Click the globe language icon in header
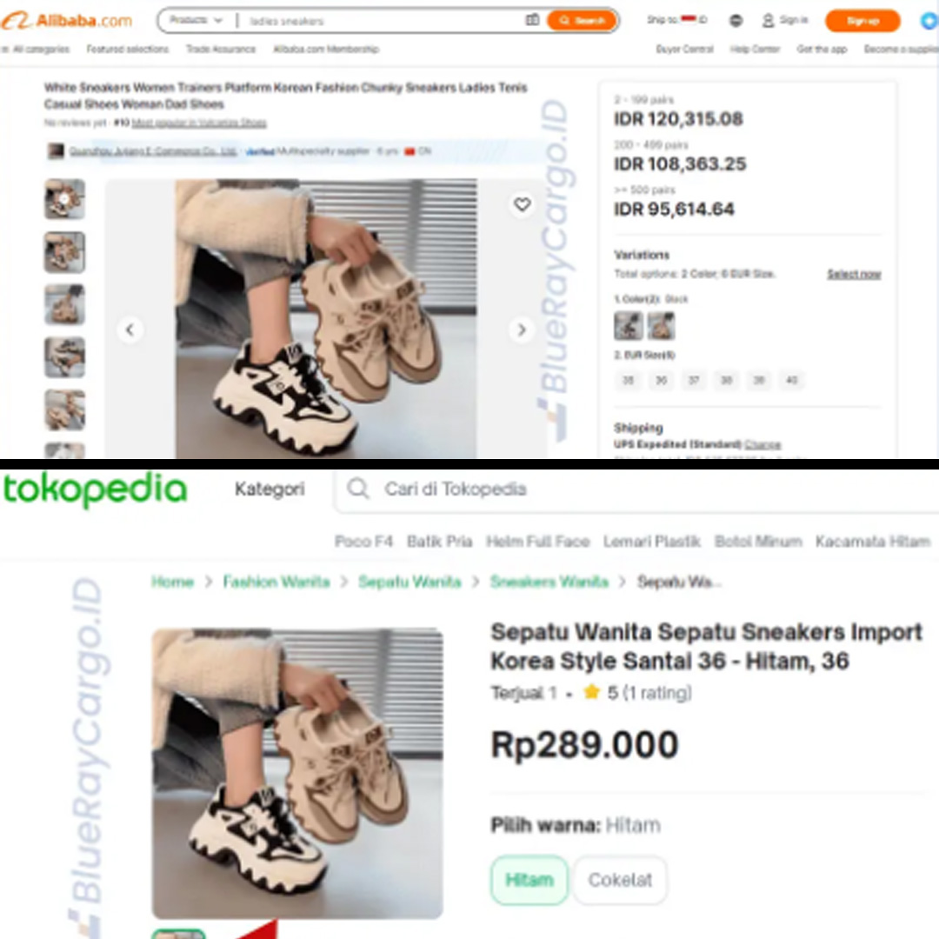 click(x=736, y=20)
